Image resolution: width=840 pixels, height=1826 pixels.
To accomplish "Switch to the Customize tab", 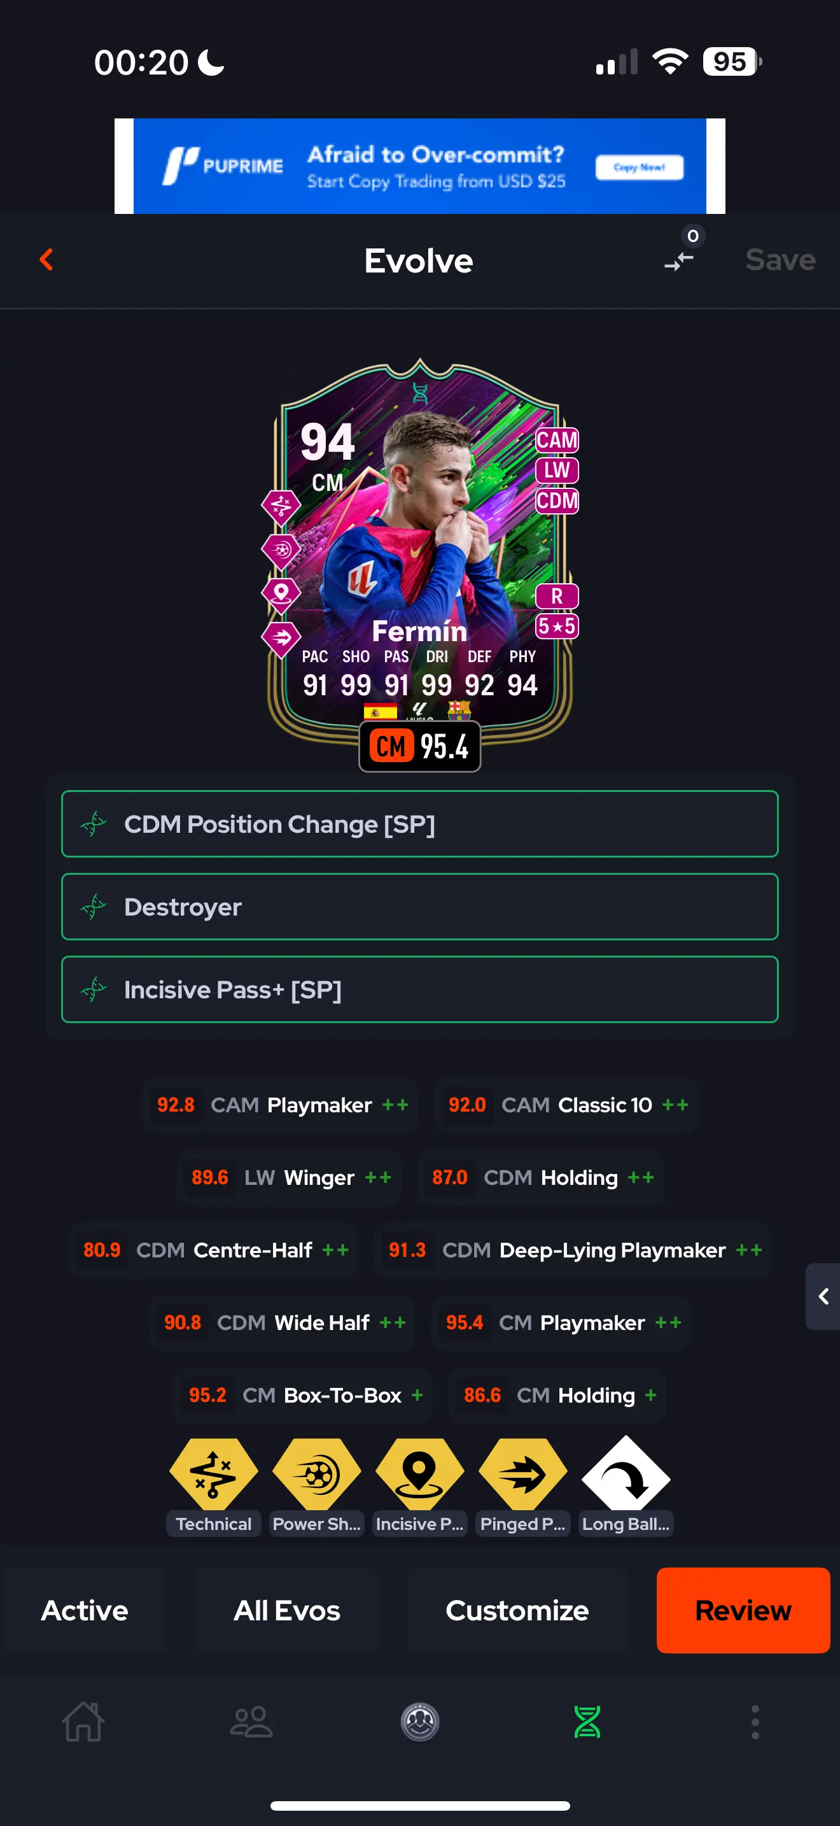I will pyautogui.click(x=517, y=1611).
